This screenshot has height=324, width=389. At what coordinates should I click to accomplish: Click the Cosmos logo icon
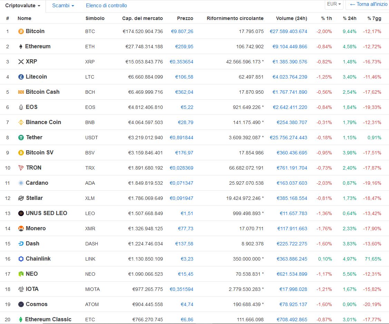coord(21,304)
